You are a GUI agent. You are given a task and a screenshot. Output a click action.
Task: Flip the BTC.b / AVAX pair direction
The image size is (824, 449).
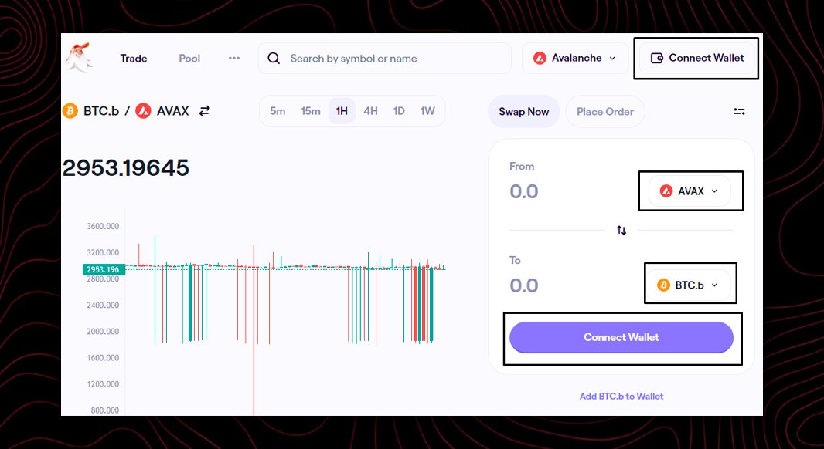[204, 110]
